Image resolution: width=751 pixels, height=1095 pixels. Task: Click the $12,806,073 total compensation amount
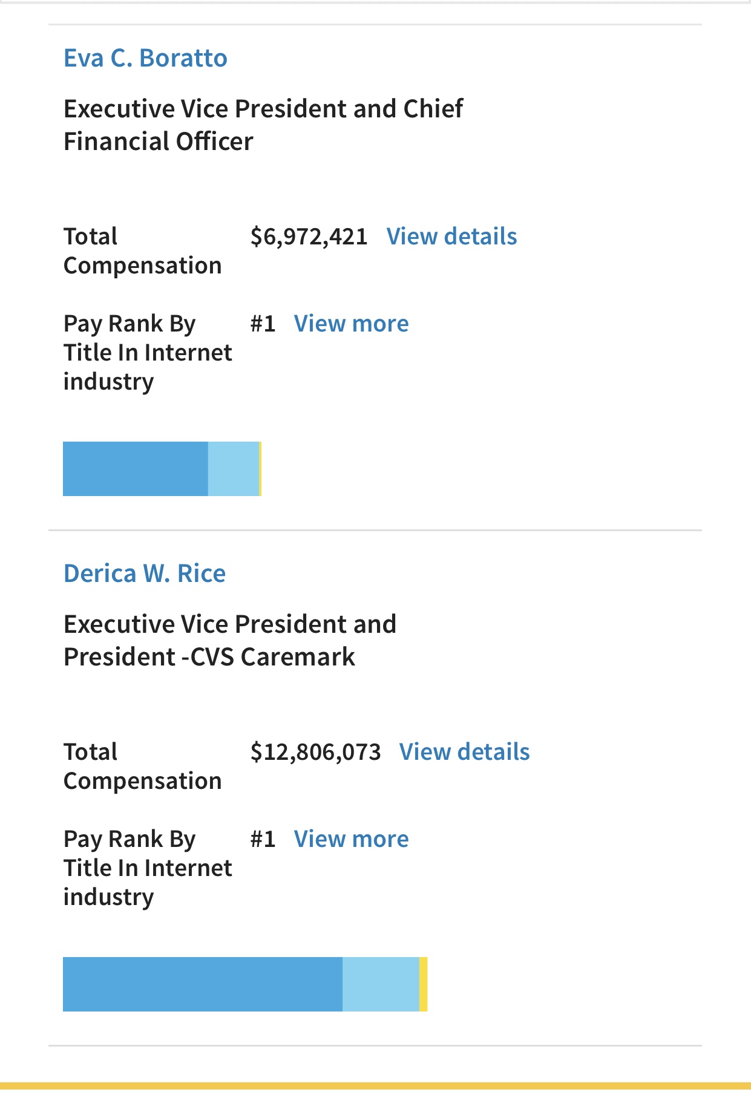315,752
